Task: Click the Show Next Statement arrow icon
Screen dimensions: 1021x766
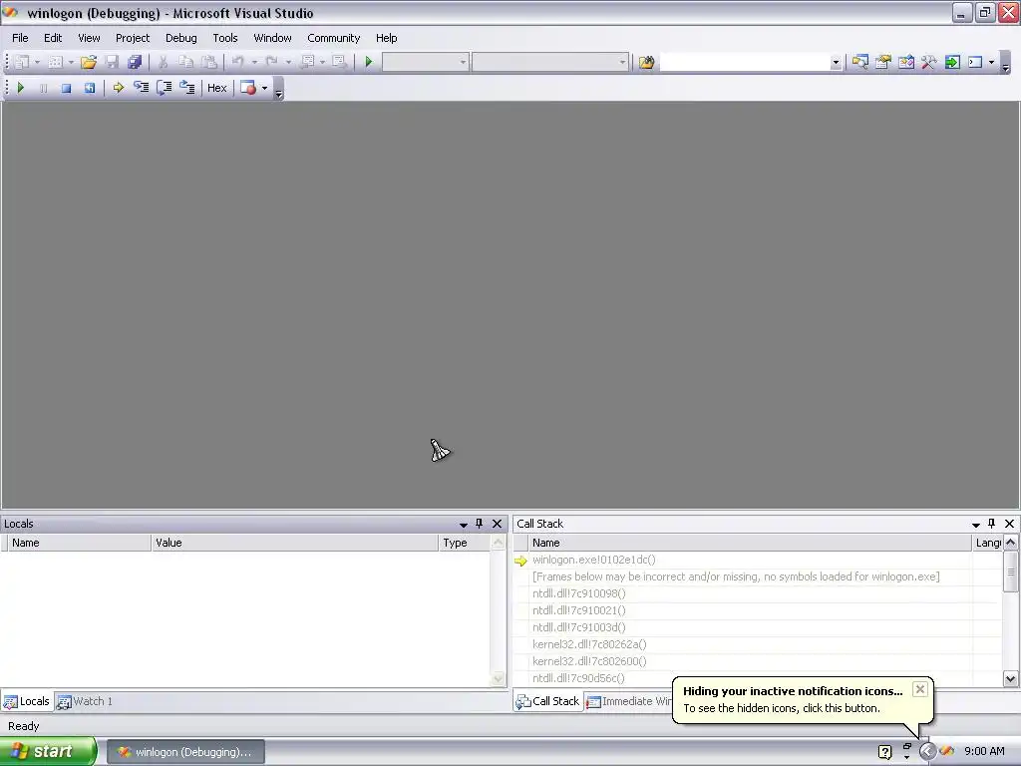Action: coord(118,88)
